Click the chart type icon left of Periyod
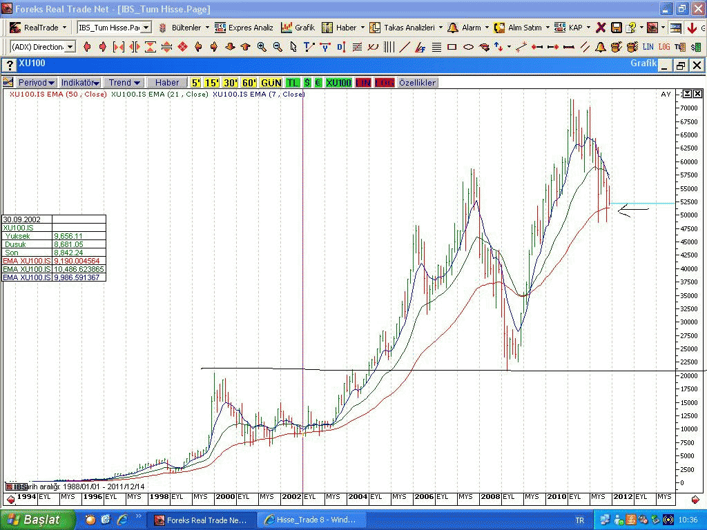The width and height of the screenshot is (707, 530). [8, 82]
